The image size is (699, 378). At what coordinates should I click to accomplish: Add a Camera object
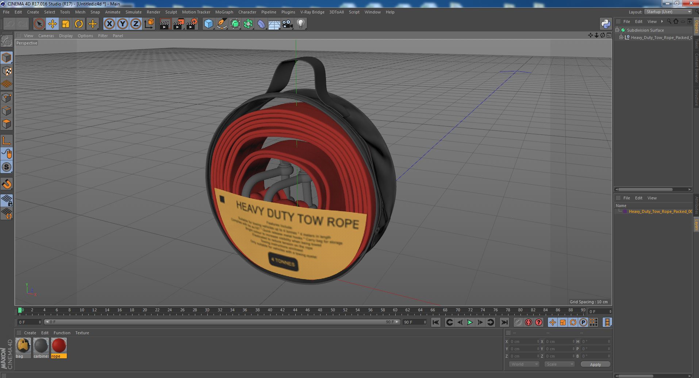point(287,24)
